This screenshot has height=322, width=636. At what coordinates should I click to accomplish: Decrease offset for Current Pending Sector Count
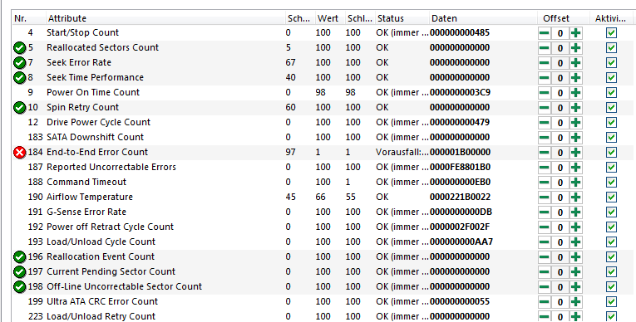click(x=545, y=271)
